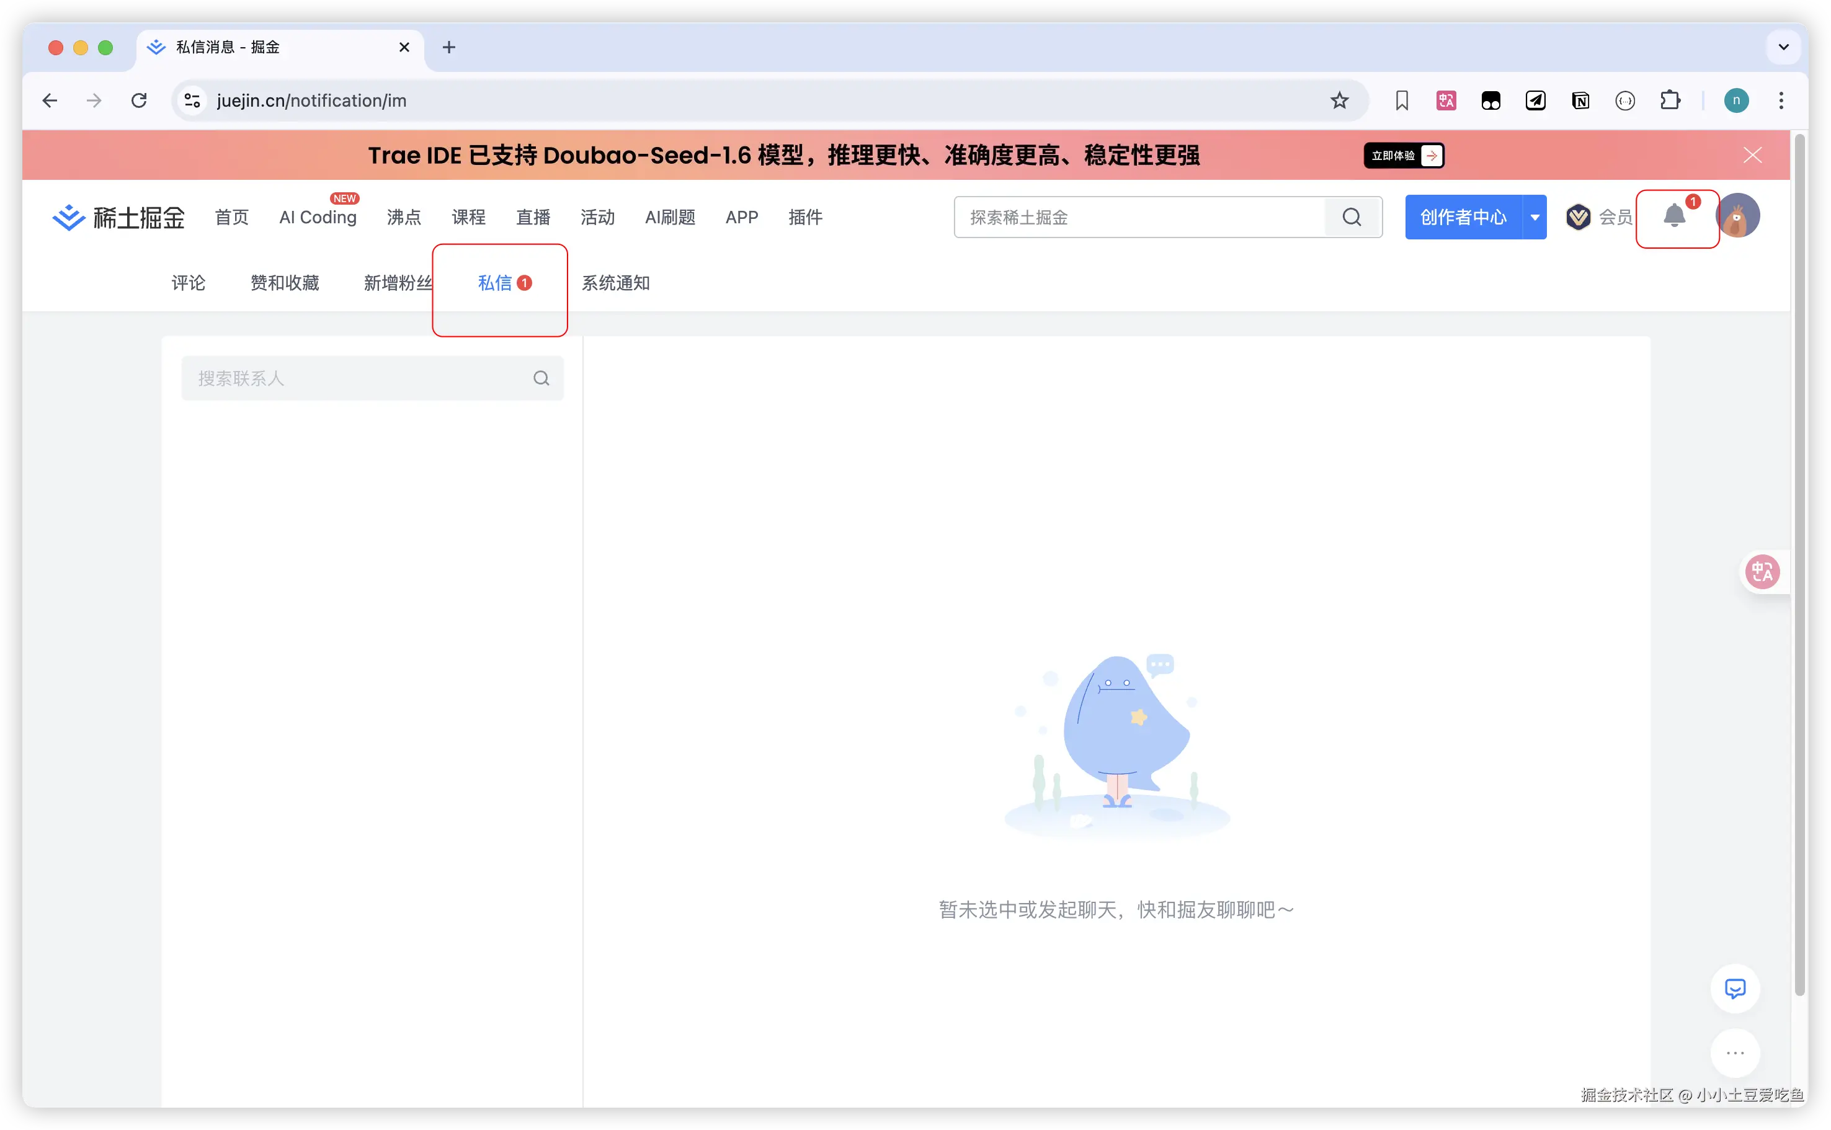
Task: Click the search magnifier in 搜索联系人 box
Action: [541, 378]
